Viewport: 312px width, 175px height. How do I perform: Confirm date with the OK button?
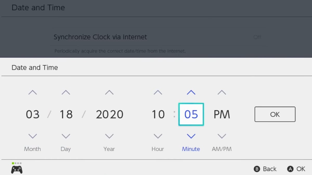pyautogui.click(x=275, y=114)
